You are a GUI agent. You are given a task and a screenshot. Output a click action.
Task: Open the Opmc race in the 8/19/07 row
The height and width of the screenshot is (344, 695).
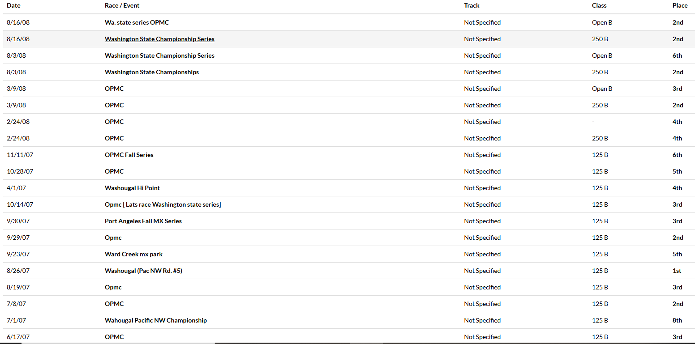point(113,287)
